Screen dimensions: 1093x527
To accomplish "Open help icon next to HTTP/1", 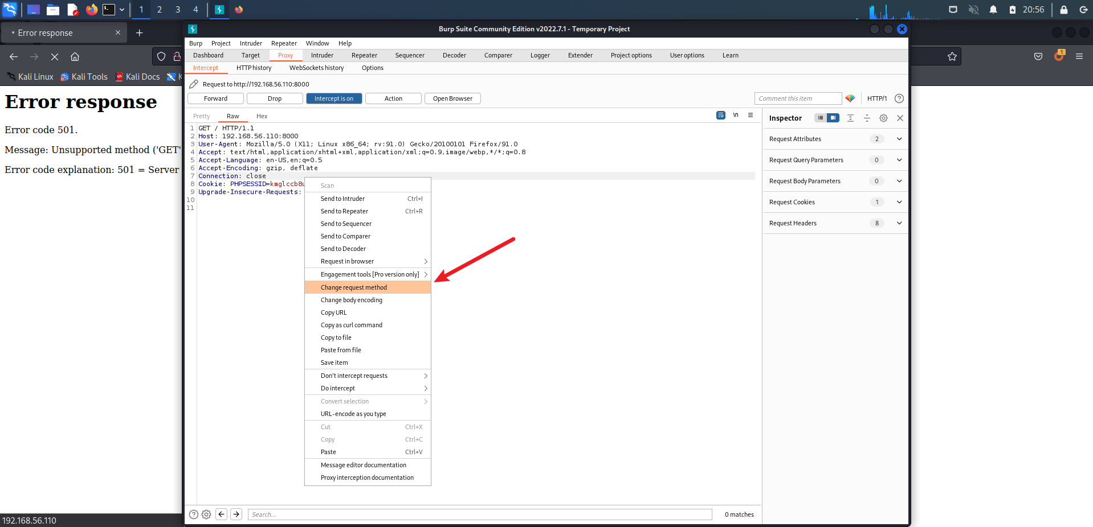I will [x=899, y=98].
